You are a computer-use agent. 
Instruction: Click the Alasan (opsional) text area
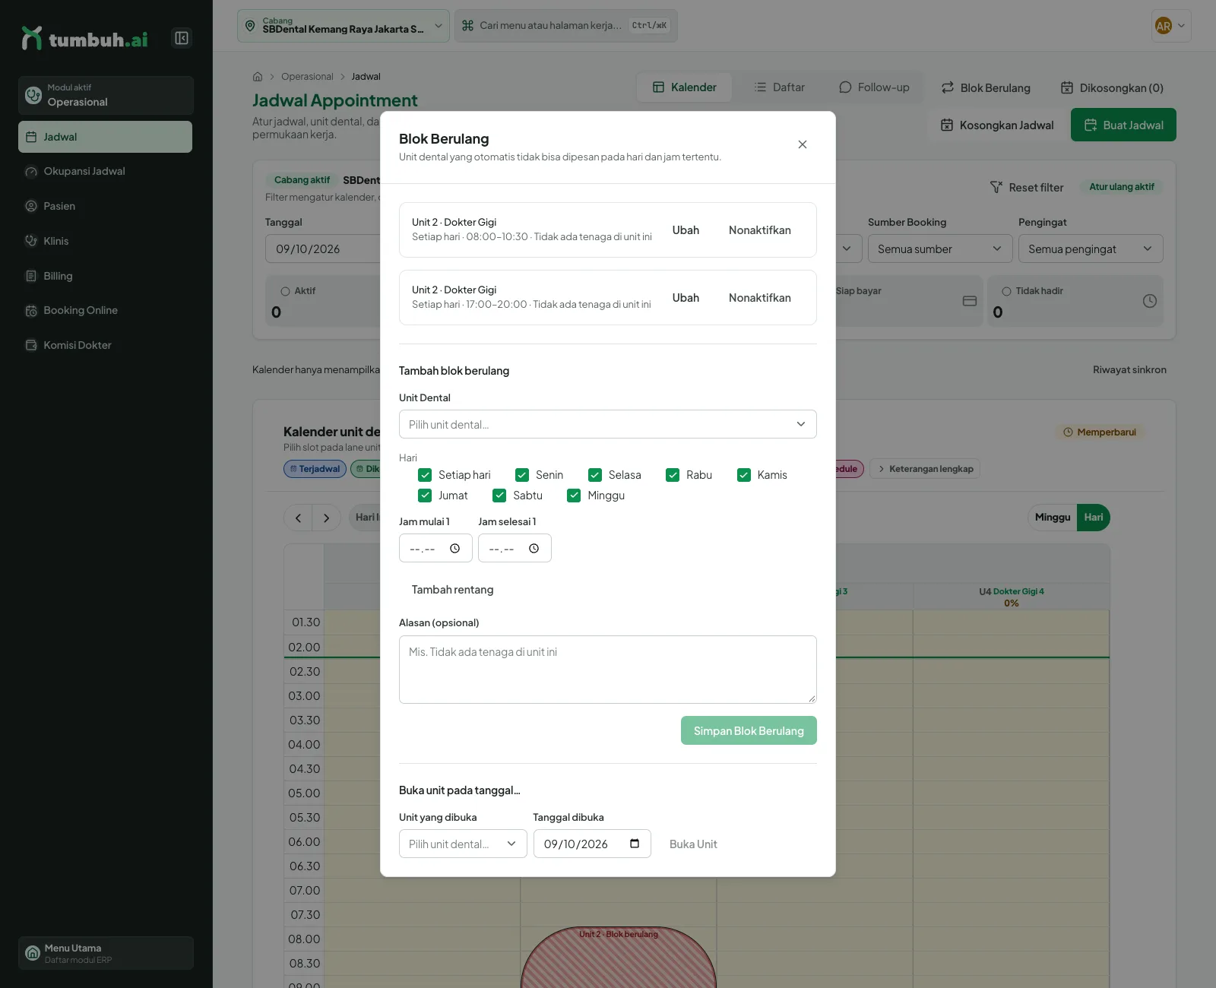click(608, 670)
